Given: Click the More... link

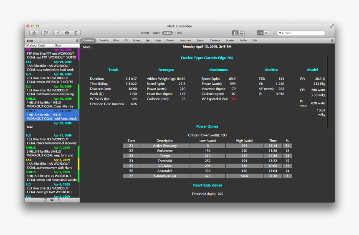Looking at the screenshot, I should (x=88, y=47).
